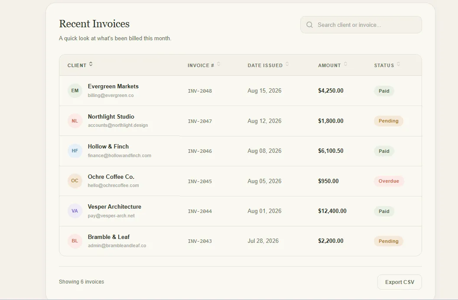Screen dimensions: 458x300
Task: Click the Showing 6 invoices text
Action: pyautogui.click(x=81, y=282)
